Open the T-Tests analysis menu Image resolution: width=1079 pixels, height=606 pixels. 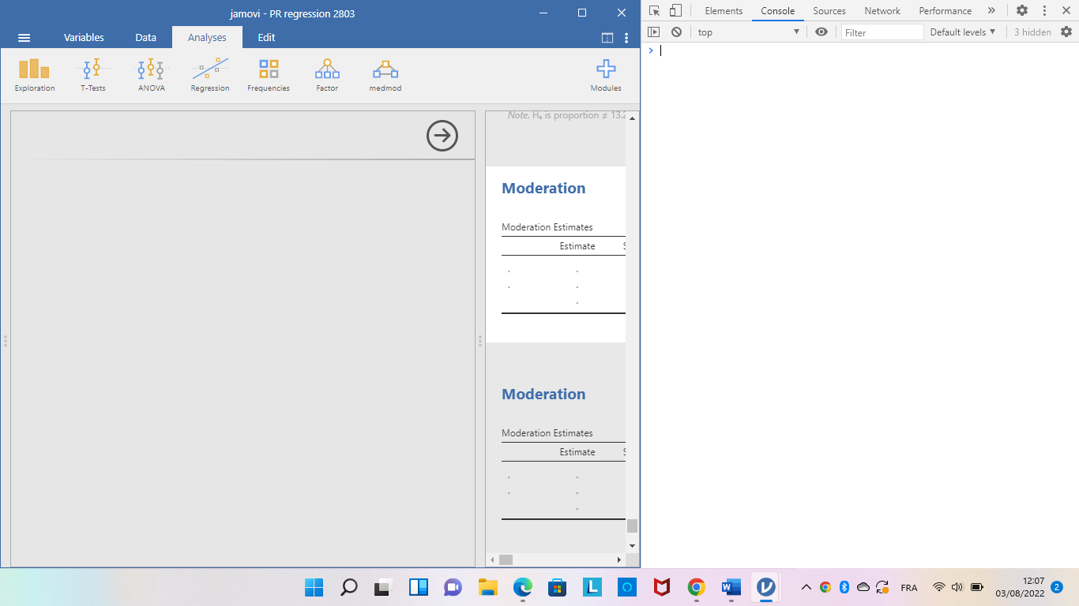92,76
